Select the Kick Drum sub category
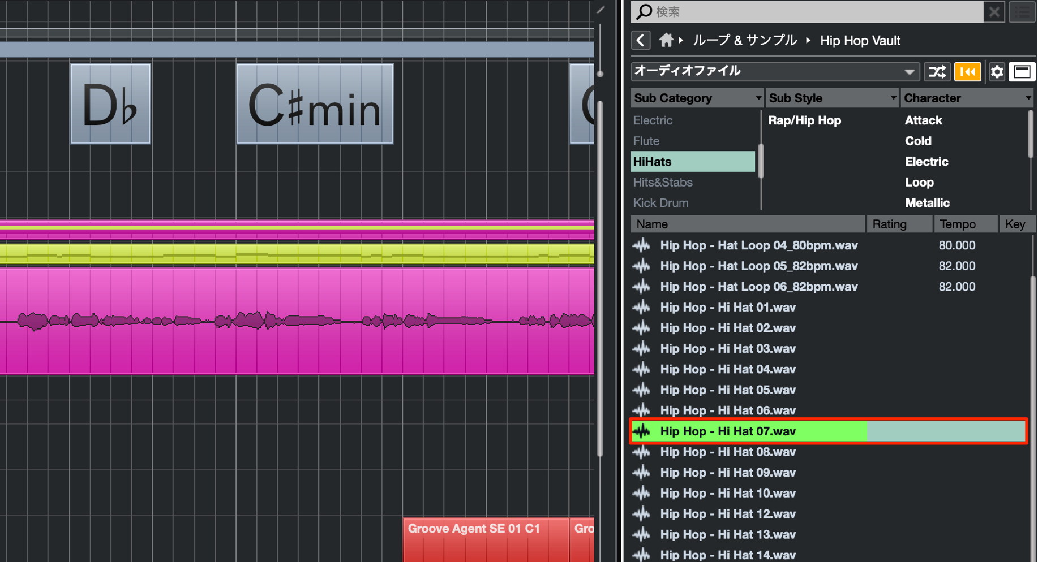1038x562 pixels. [x=660, y=203]
